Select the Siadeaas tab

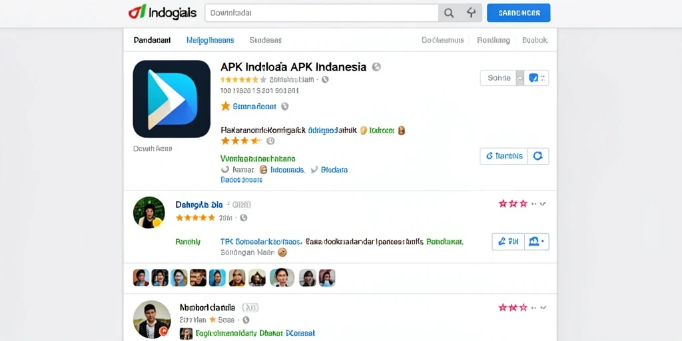265,40
